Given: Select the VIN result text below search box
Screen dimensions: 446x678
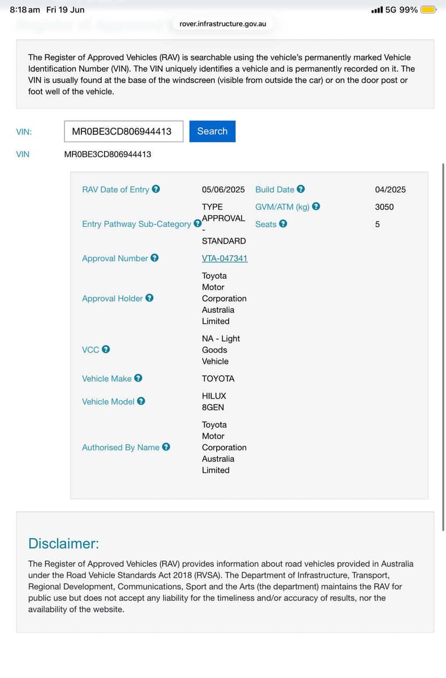Looking at the screenshot, I should tap(107, 154).
